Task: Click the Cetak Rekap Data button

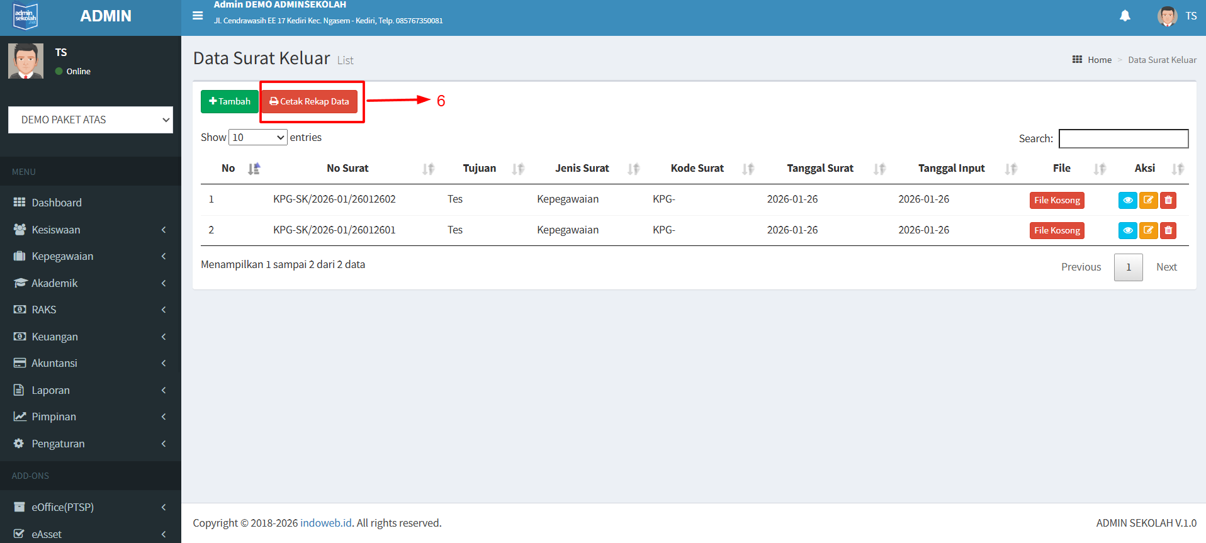Action: pos(309,101)
